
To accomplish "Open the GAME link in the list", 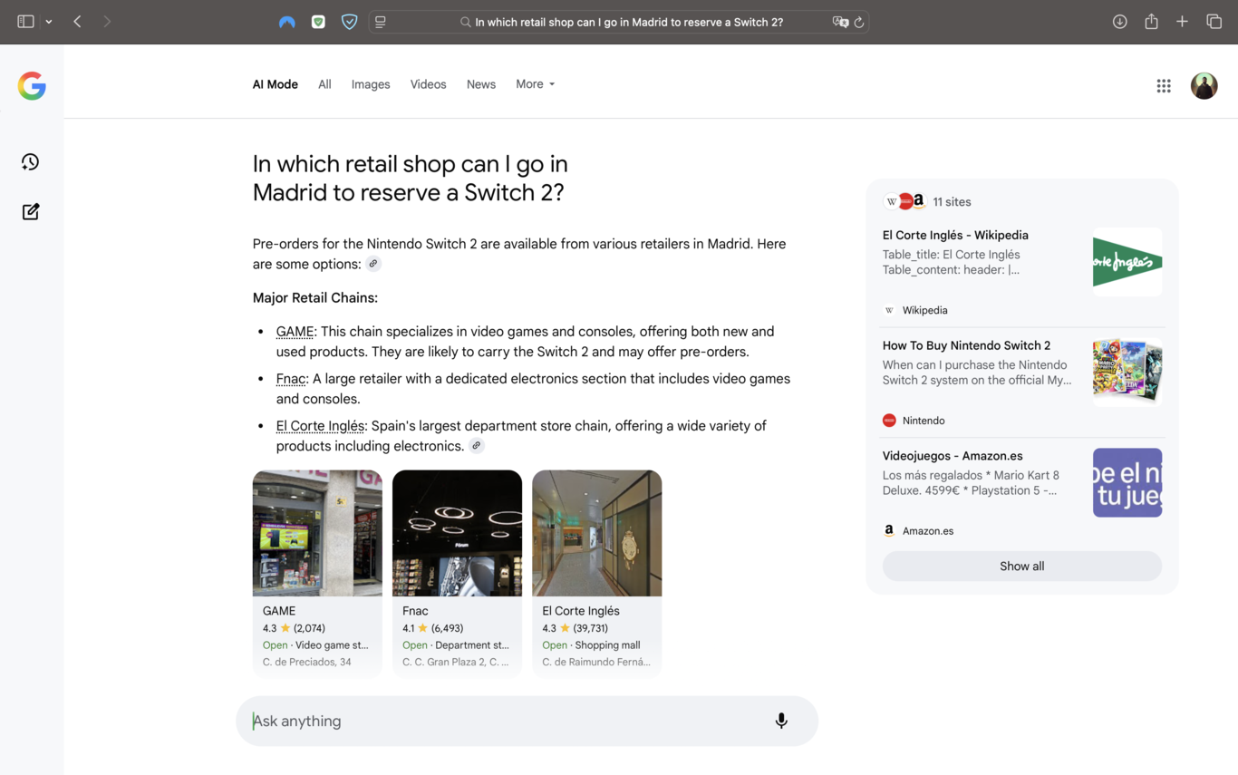I will (x=295, y=332).
